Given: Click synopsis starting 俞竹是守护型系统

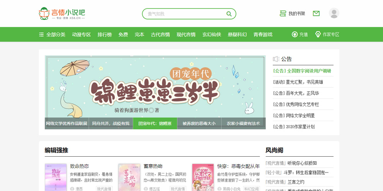Looking at the screenshot, I should [238, 177].
